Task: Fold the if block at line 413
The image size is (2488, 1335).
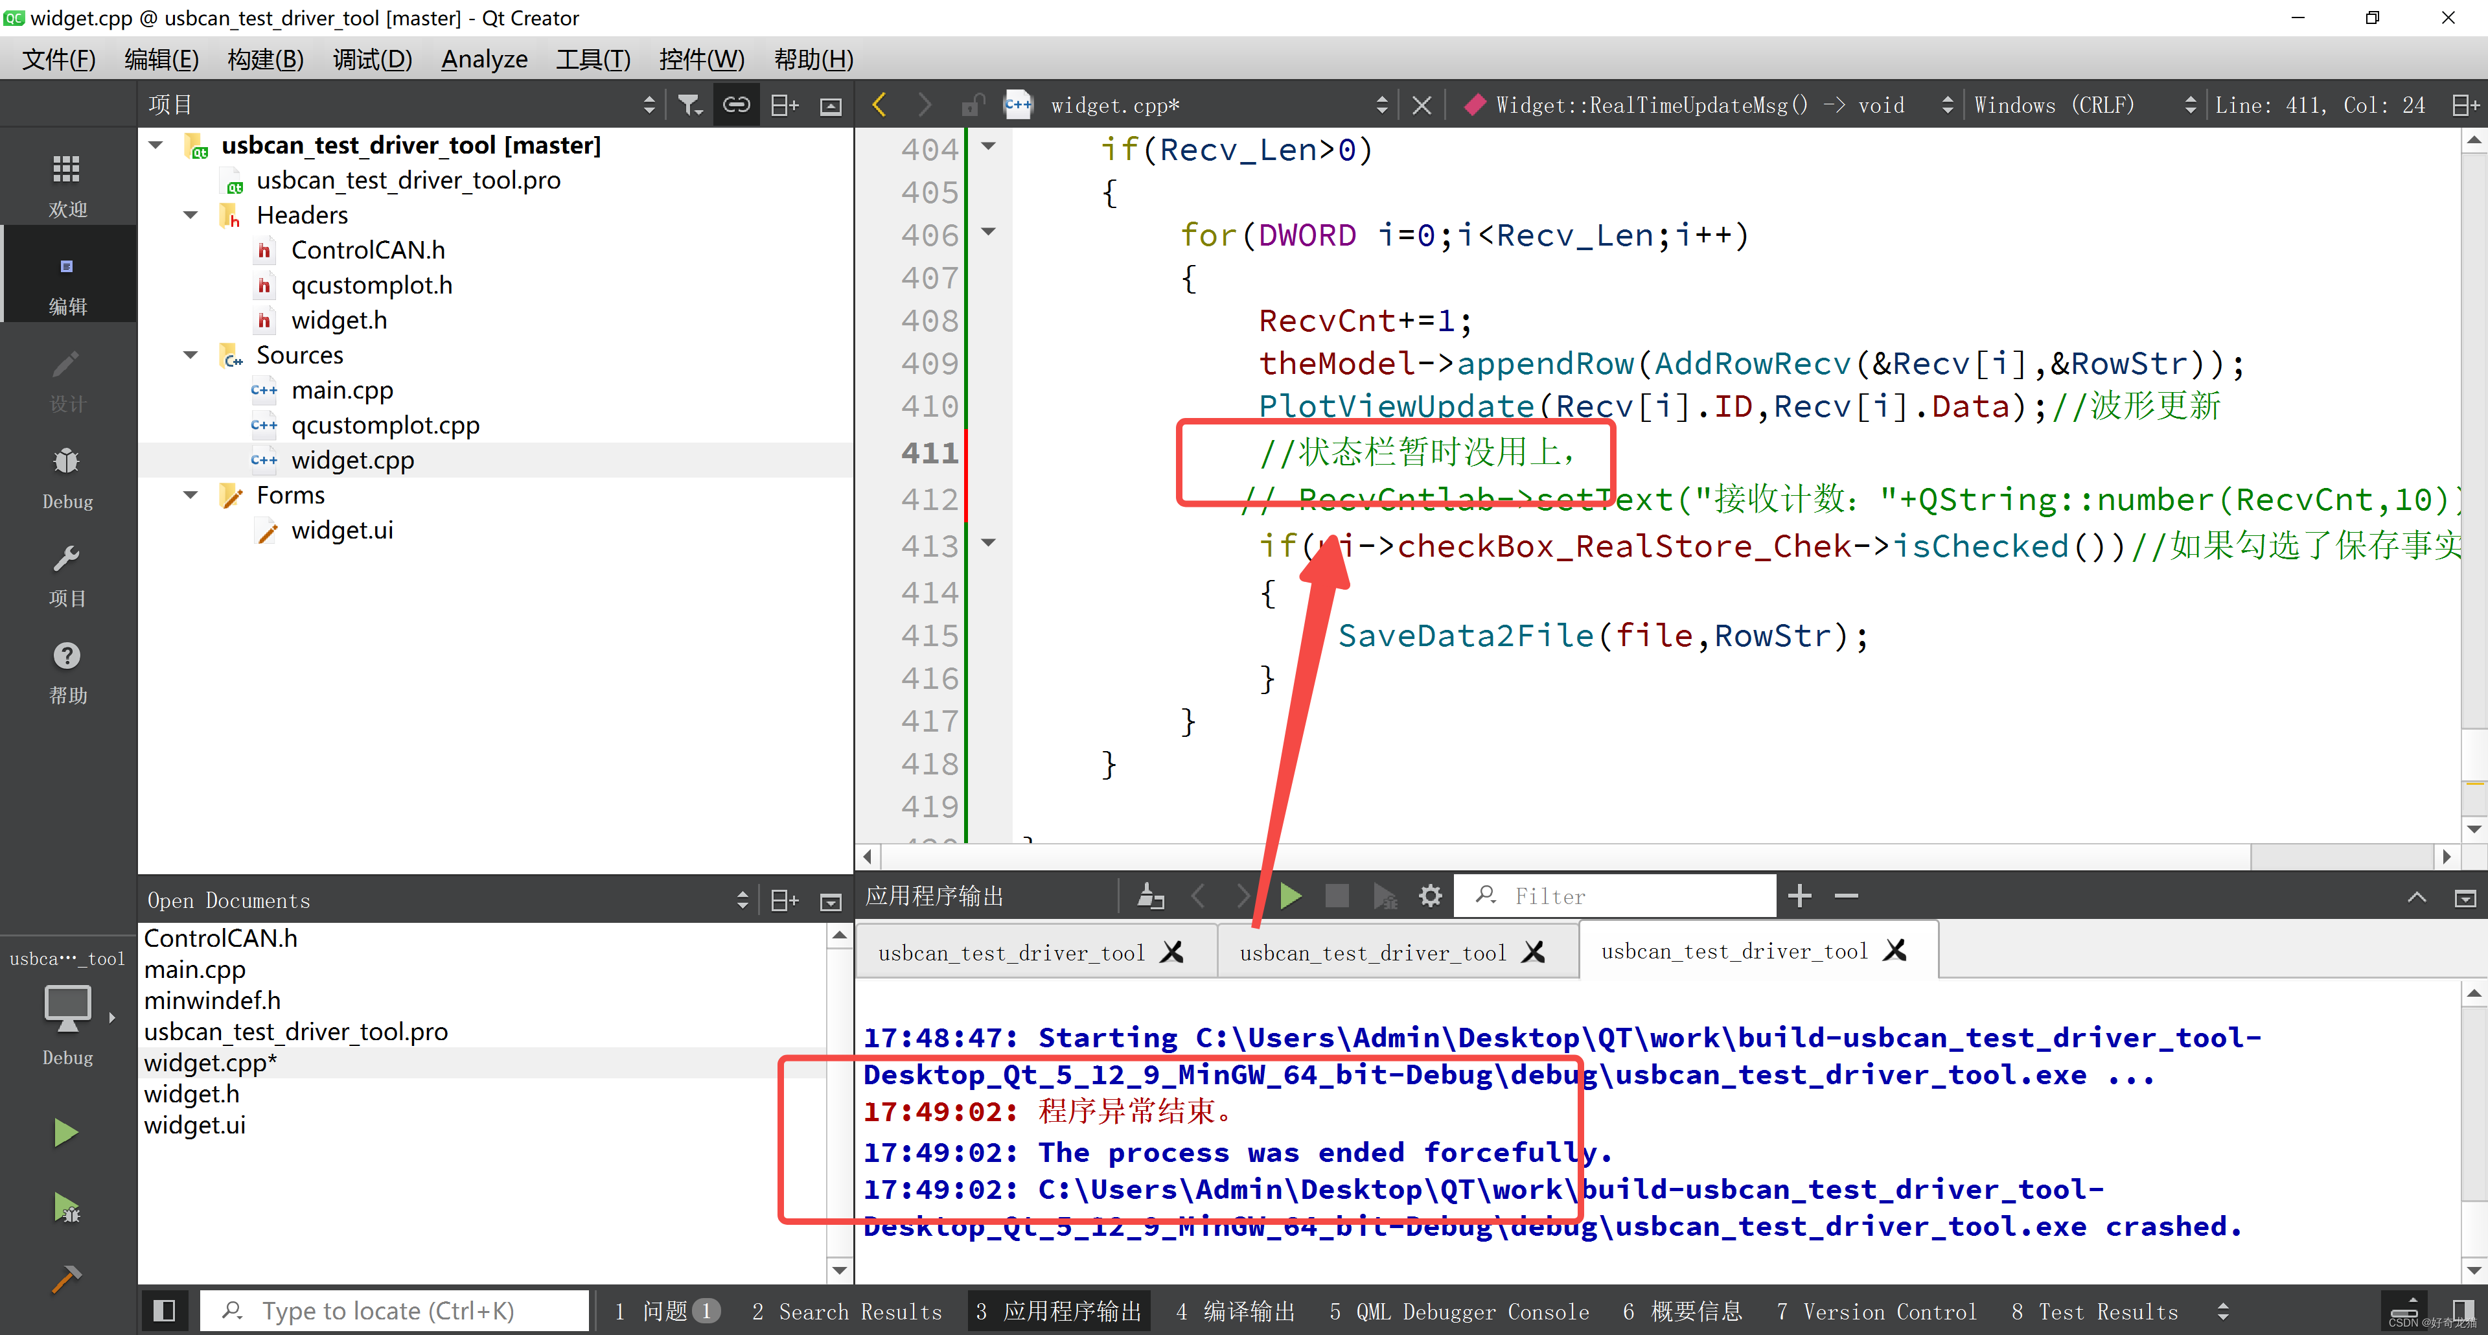Action: [988, 543]
